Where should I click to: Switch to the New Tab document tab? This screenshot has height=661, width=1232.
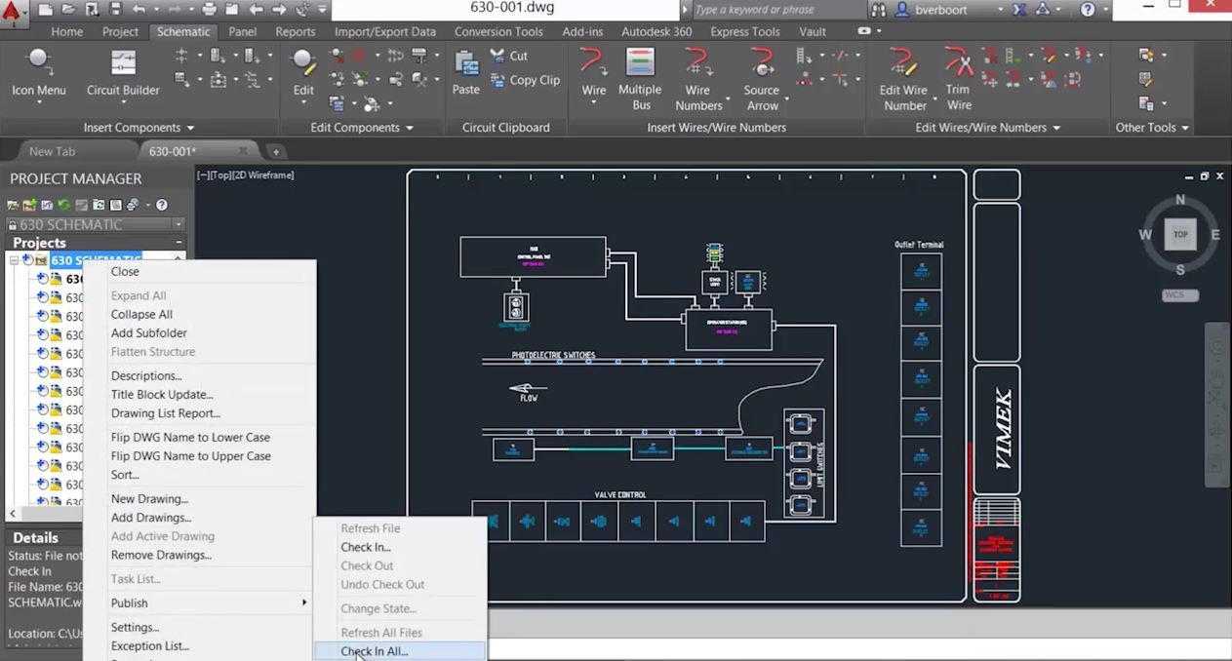52,151
